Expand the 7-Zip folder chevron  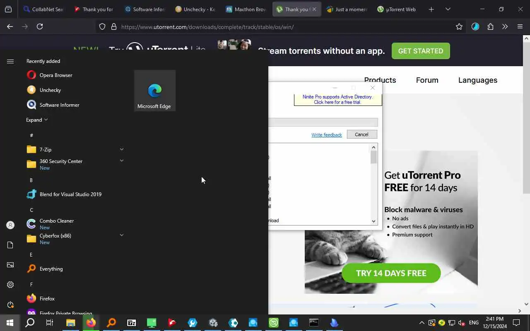[121, 149]
